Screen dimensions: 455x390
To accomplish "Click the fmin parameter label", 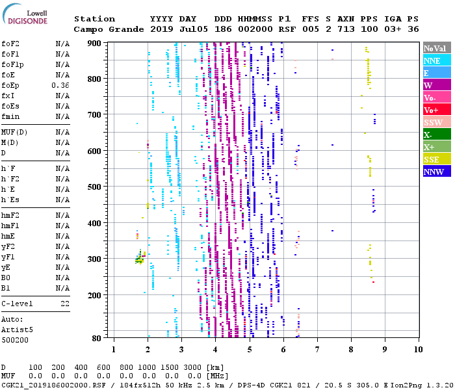I will [10, 116].
